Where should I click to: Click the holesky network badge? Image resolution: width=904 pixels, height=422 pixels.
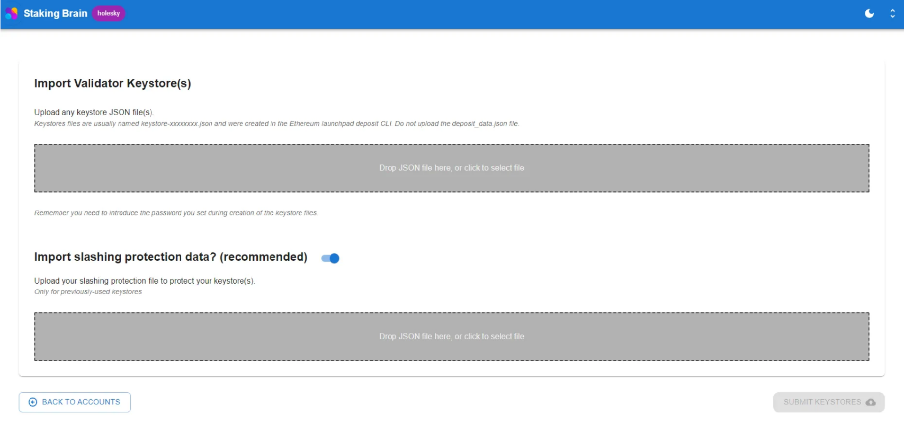coord(108,13)
